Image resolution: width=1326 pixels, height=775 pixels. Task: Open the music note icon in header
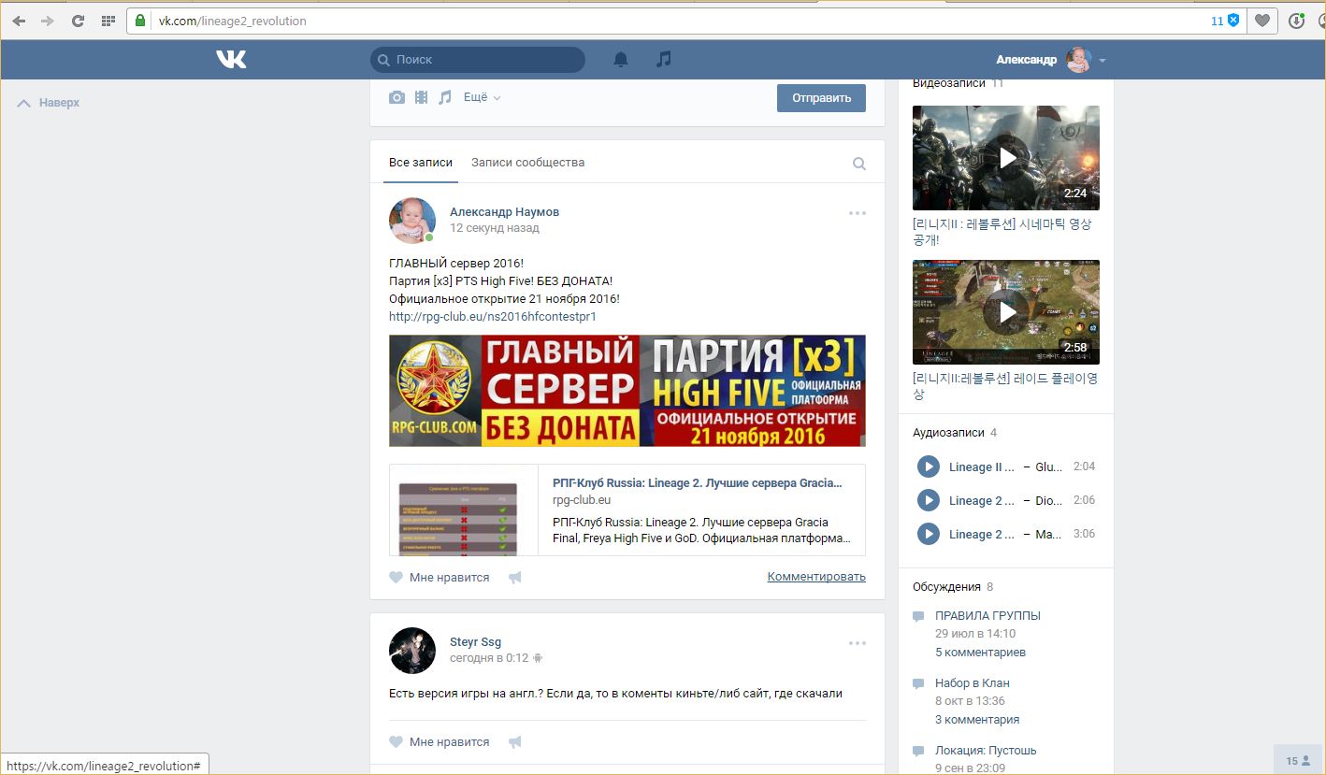coord(664,59)
